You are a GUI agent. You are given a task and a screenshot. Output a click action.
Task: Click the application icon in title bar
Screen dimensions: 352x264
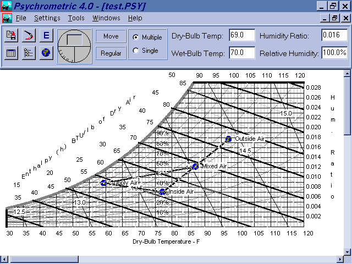pos(7,6)
